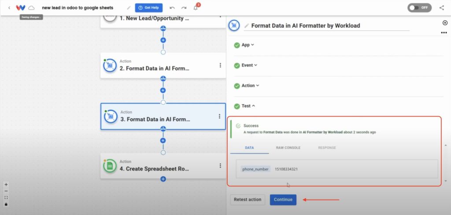
Task: Click the Retest action button
Action: click(248, 200)
